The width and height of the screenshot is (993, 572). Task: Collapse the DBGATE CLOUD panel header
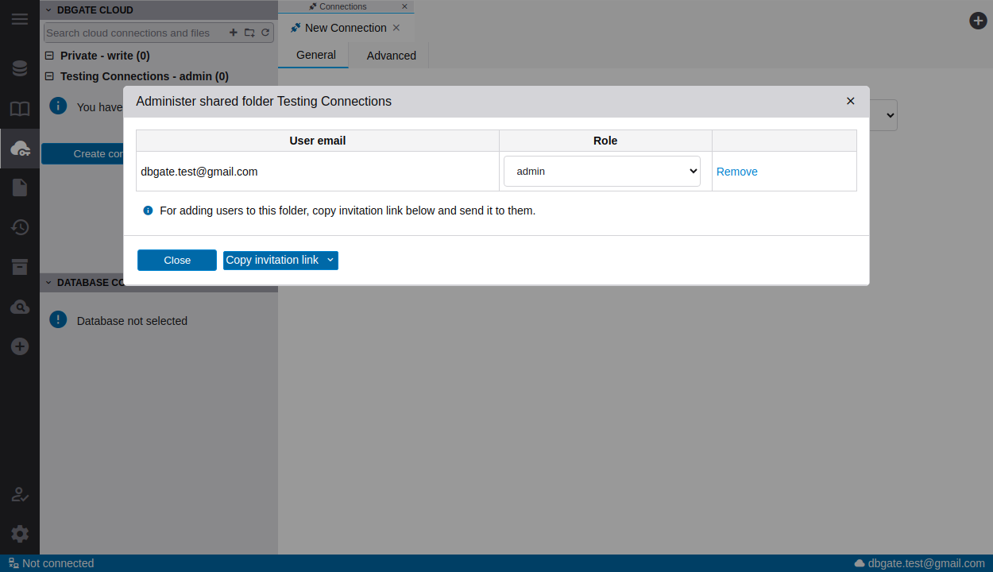48,10
